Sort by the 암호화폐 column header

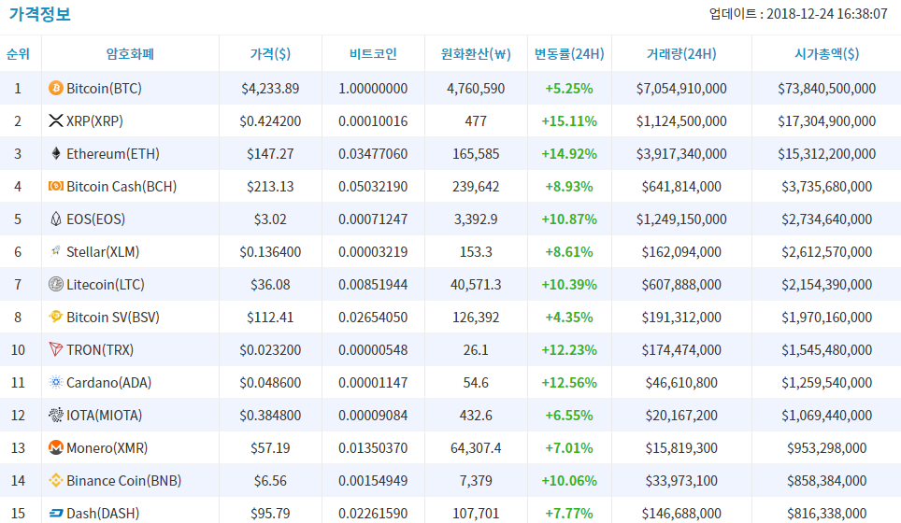(x=131, y=54)
